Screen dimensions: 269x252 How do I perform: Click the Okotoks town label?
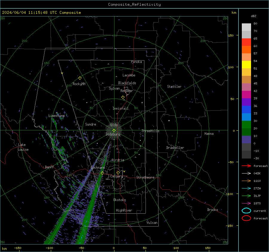coord(120,200)
